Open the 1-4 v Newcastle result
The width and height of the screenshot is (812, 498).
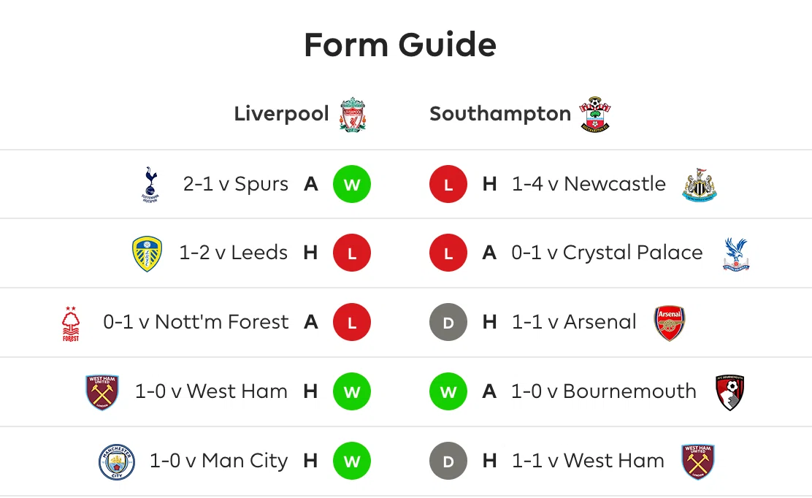click(x=589, y=184)
